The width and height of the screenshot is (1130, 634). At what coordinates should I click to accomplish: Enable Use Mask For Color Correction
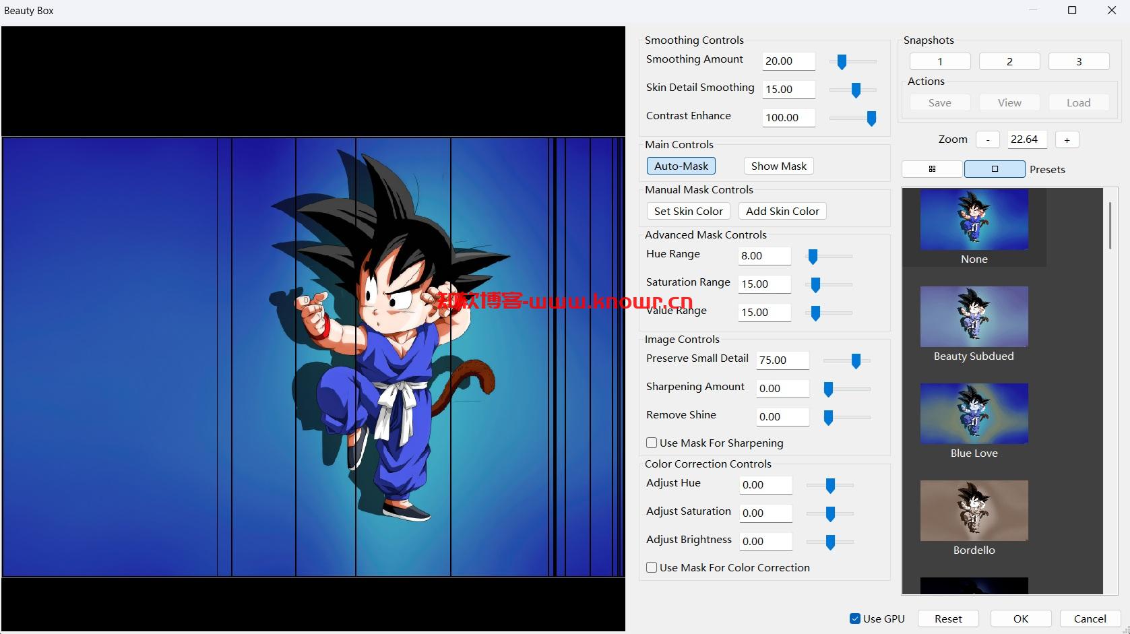652,567
